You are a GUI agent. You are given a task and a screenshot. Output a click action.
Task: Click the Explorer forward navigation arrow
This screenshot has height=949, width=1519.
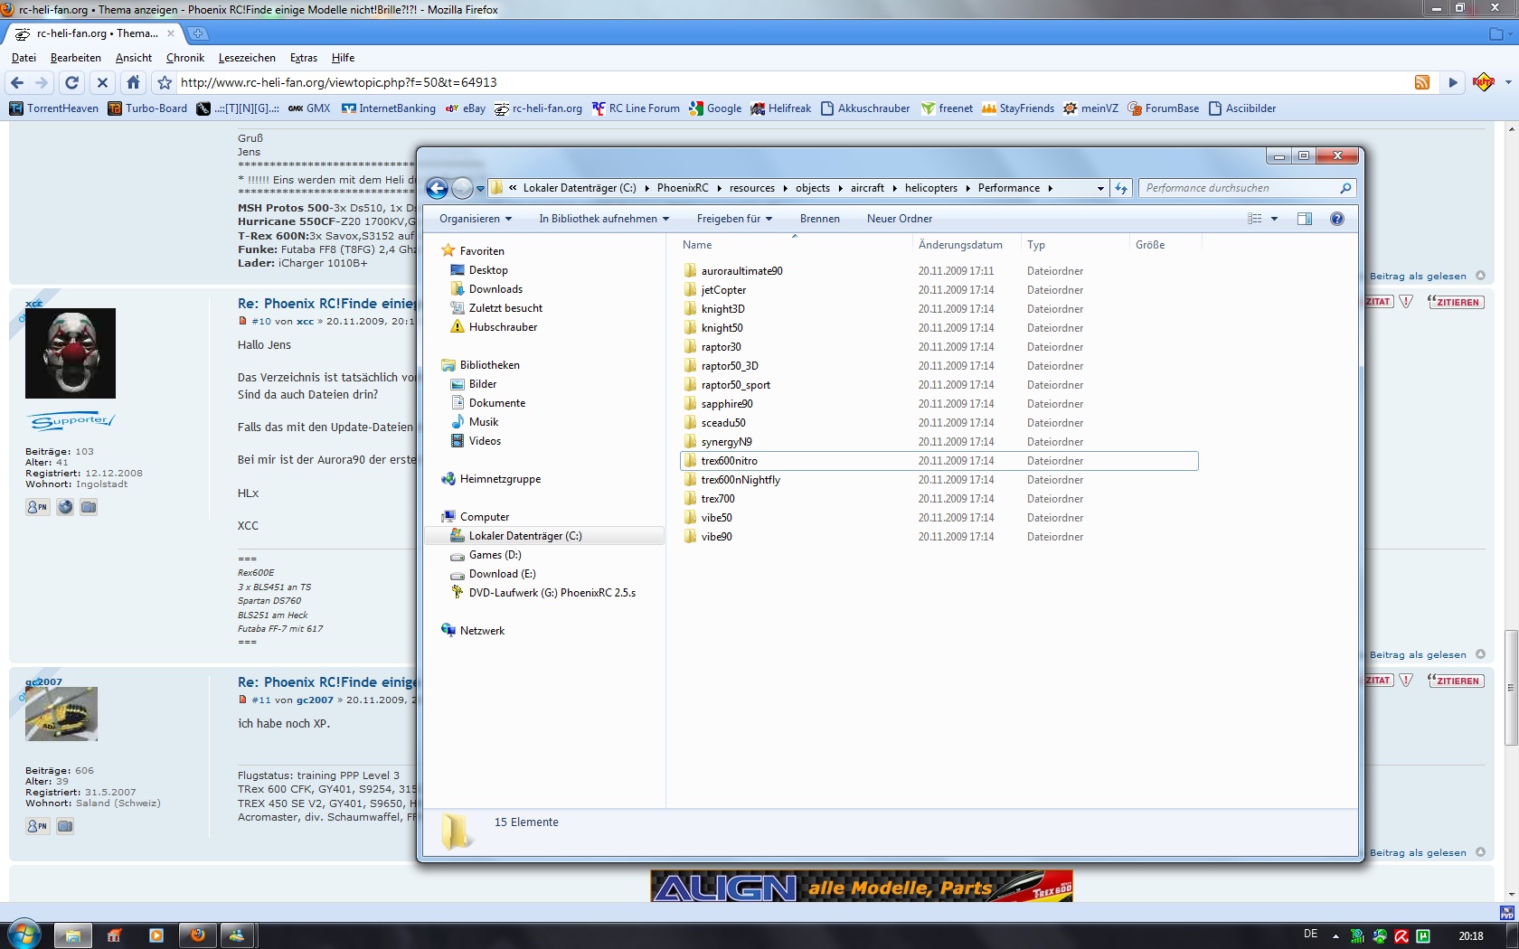(462, 188)
